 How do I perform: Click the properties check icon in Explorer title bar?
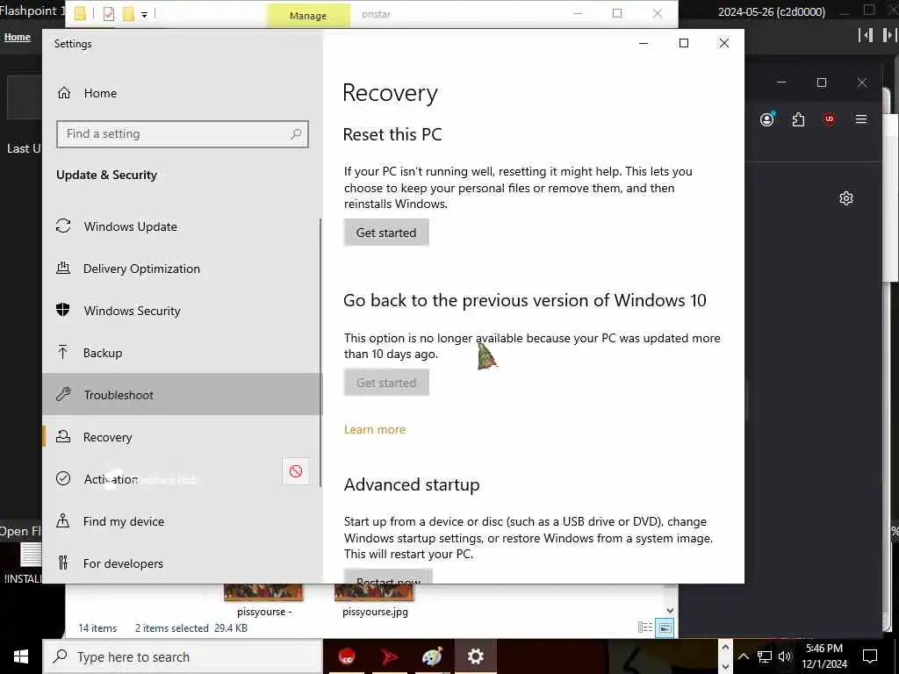108,14
